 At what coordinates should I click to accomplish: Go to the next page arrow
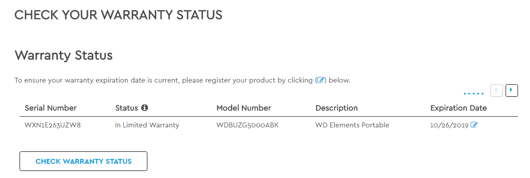point(512,91)
